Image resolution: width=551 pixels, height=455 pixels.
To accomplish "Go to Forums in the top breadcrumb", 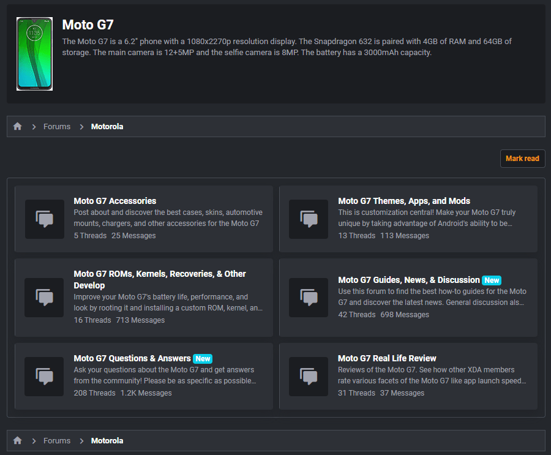I will point(57,127).
